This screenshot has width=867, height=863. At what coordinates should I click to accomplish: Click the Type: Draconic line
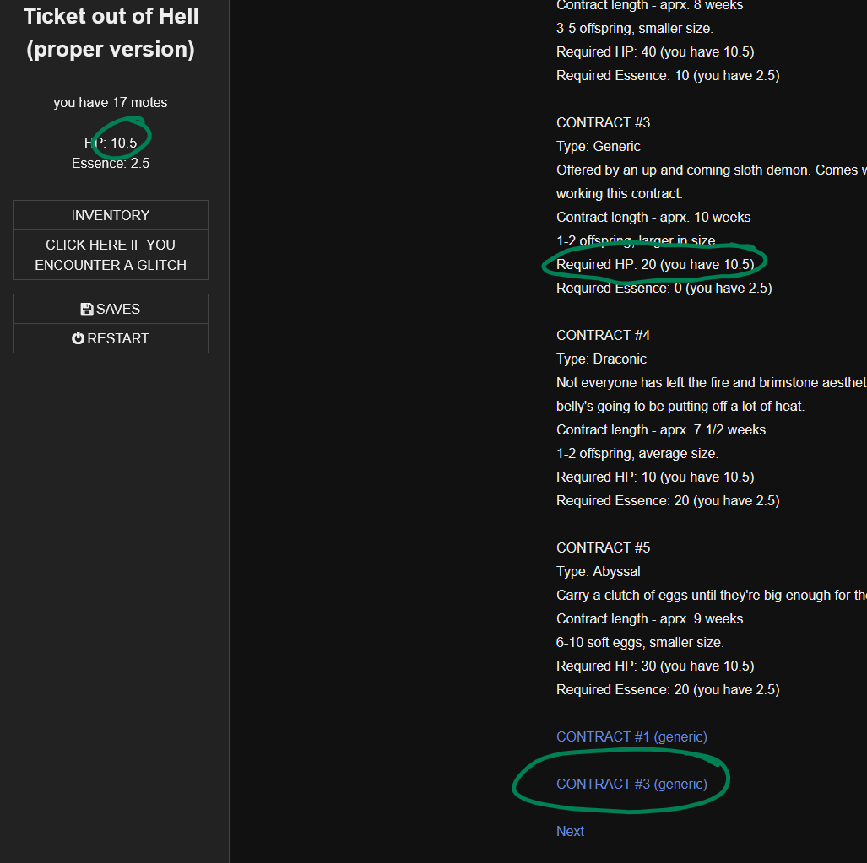coord(601,359)
